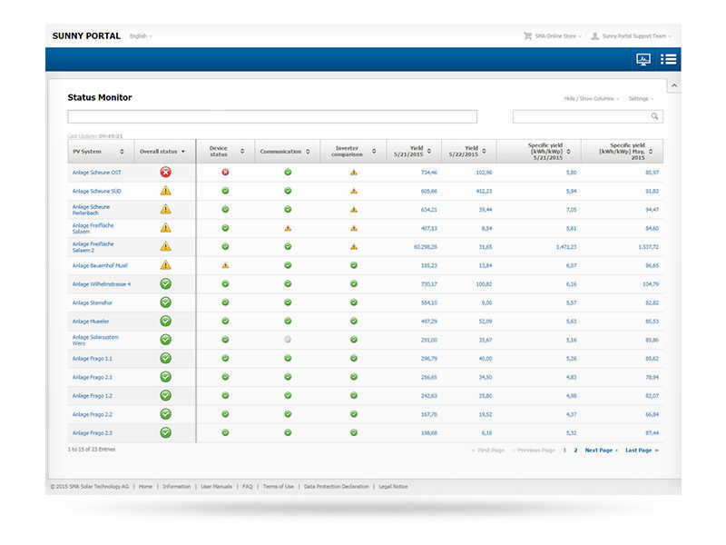Open the English language dropdown

tap(141, 36)
